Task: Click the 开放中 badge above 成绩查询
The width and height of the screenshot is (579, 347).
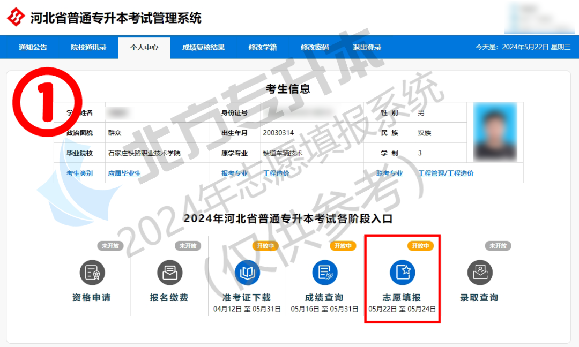Action: click(341, 246)
